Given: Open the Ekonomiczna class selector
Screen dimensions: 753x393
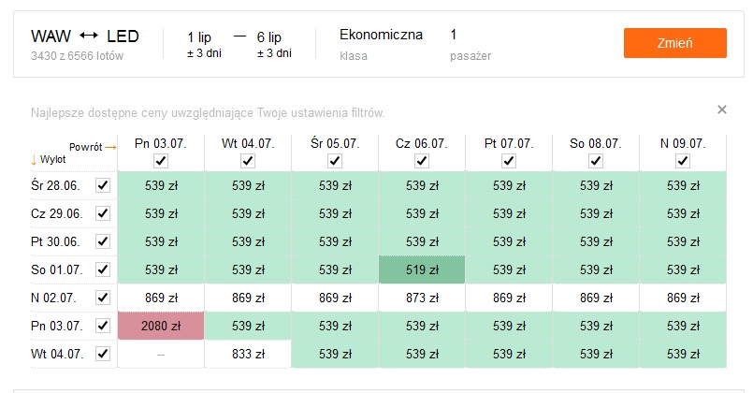Looking at the screenshot, I should (x=381, y=44).
